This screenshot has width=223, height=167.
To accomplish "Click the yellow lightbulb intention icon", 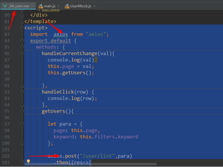I will (x=28, y=161).
